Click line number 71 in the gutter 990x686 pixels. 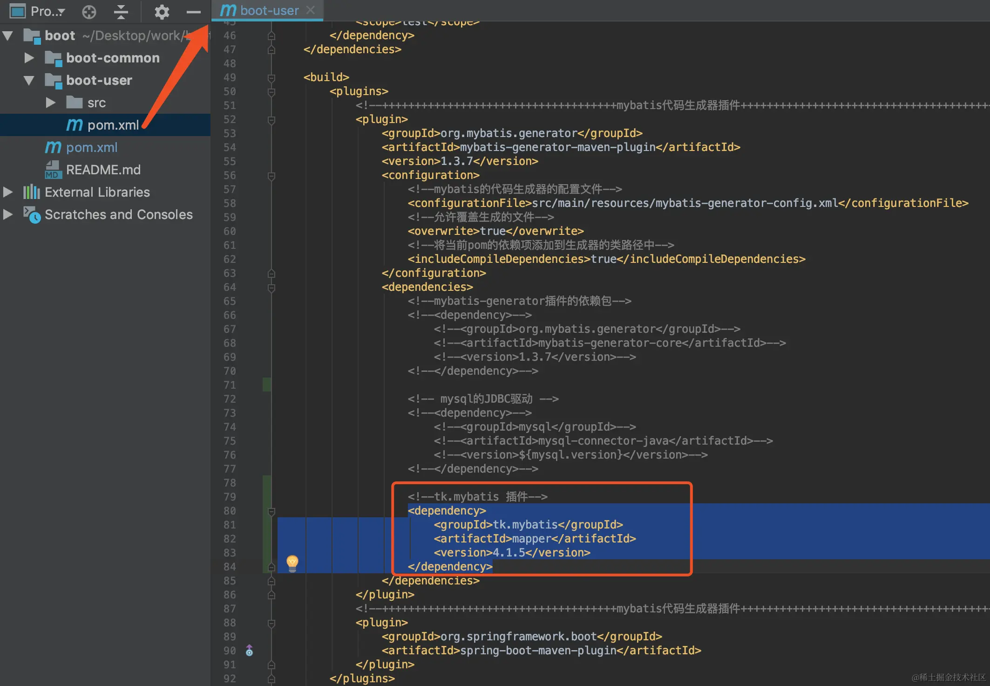230,385
